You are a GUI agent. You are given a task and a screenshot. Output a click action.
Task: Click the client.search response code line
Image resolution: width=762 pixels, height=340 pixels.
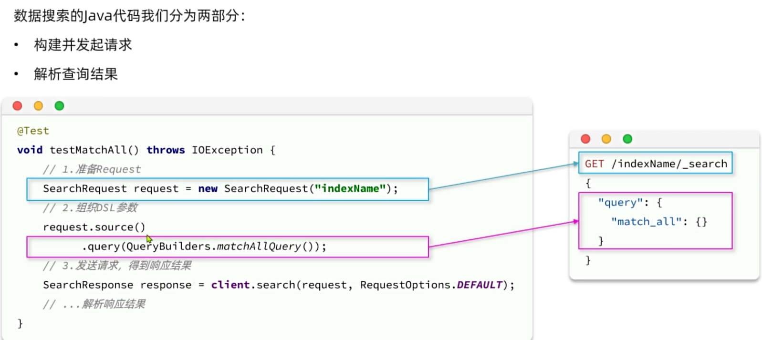(x=279, y=285)
